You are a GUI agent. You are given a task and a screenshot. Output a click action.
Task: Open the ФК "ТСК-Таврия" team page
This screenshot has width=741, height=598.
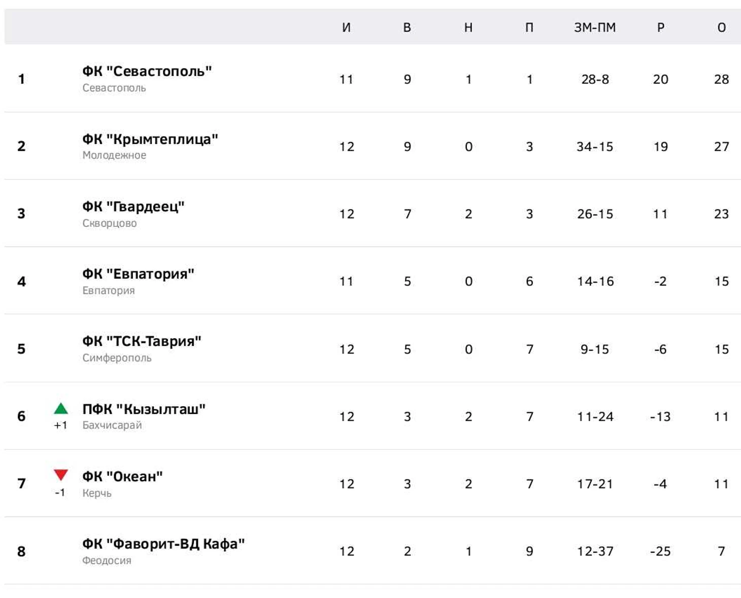142,341
